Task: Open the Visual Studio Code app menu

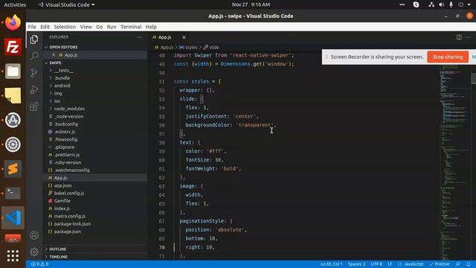Action: click(x=66, y=4)
